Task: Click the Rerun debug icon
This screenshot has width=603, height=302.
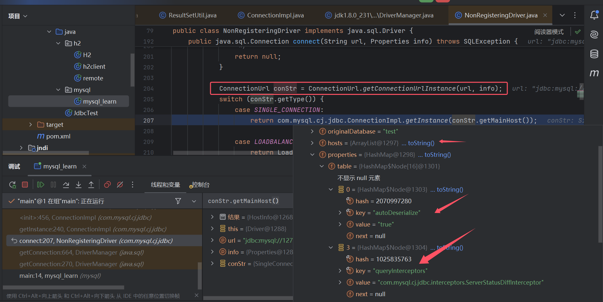Action: pos(13,185)
